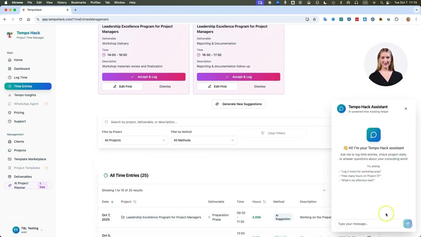This screenshot has width=421, height=237.
Task: Accept and log the Workshop Delivery suggestion
Action: coord(144,77)
